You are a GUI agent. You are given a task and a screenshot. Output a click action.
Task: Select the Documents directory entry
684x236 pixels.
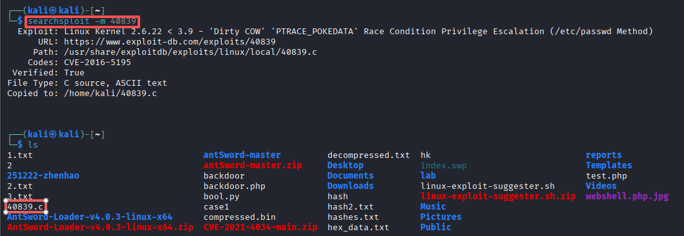point(351,176)
